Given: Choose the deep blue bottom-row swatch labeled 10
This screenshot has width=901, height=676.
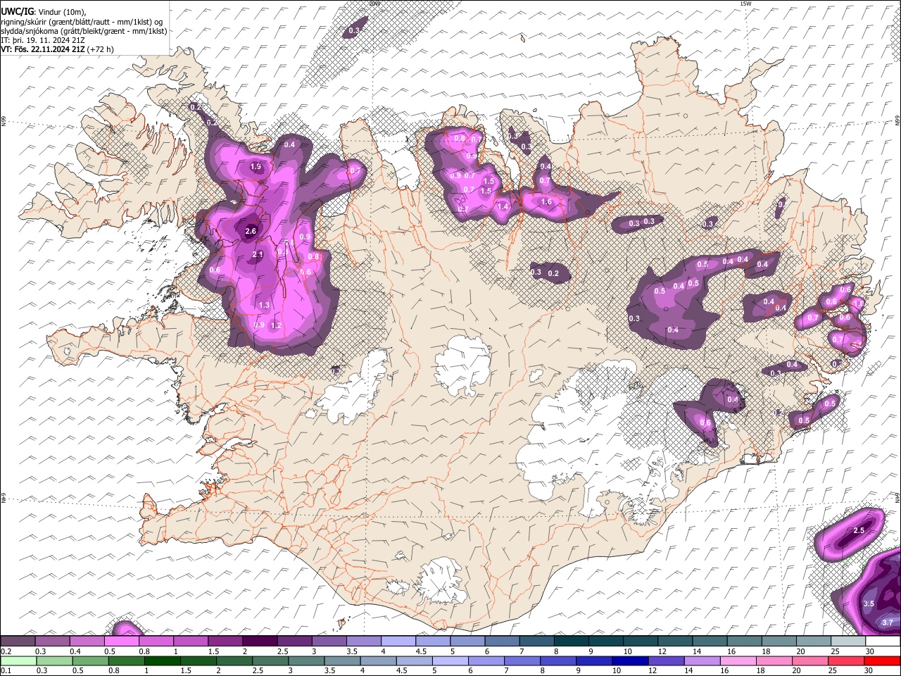Looking at the screenshot, I should pos(630,661).
